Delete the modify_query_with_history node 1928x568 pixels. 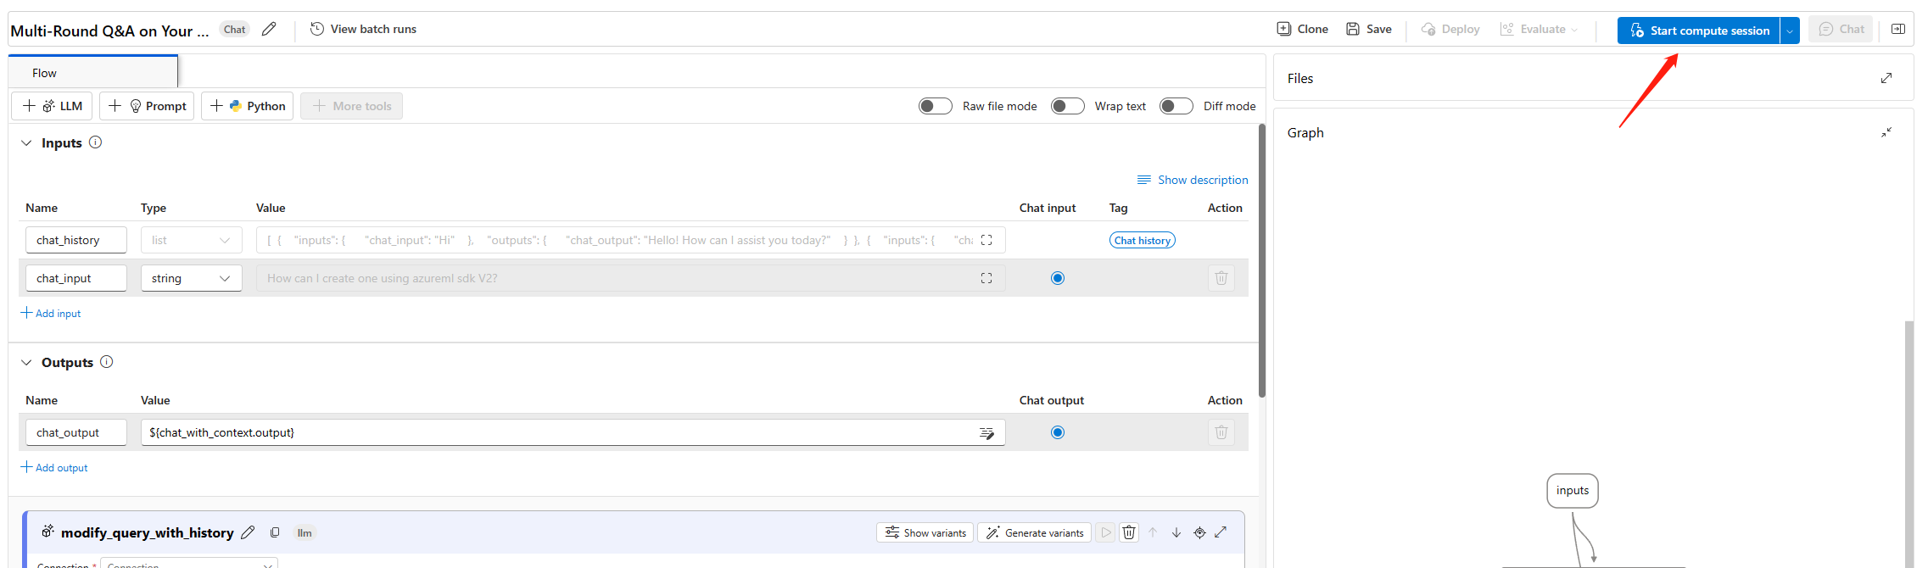coord(1129,532)
